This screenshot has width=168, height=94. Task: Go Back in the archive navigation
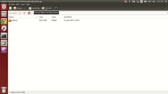pos(13,13)
